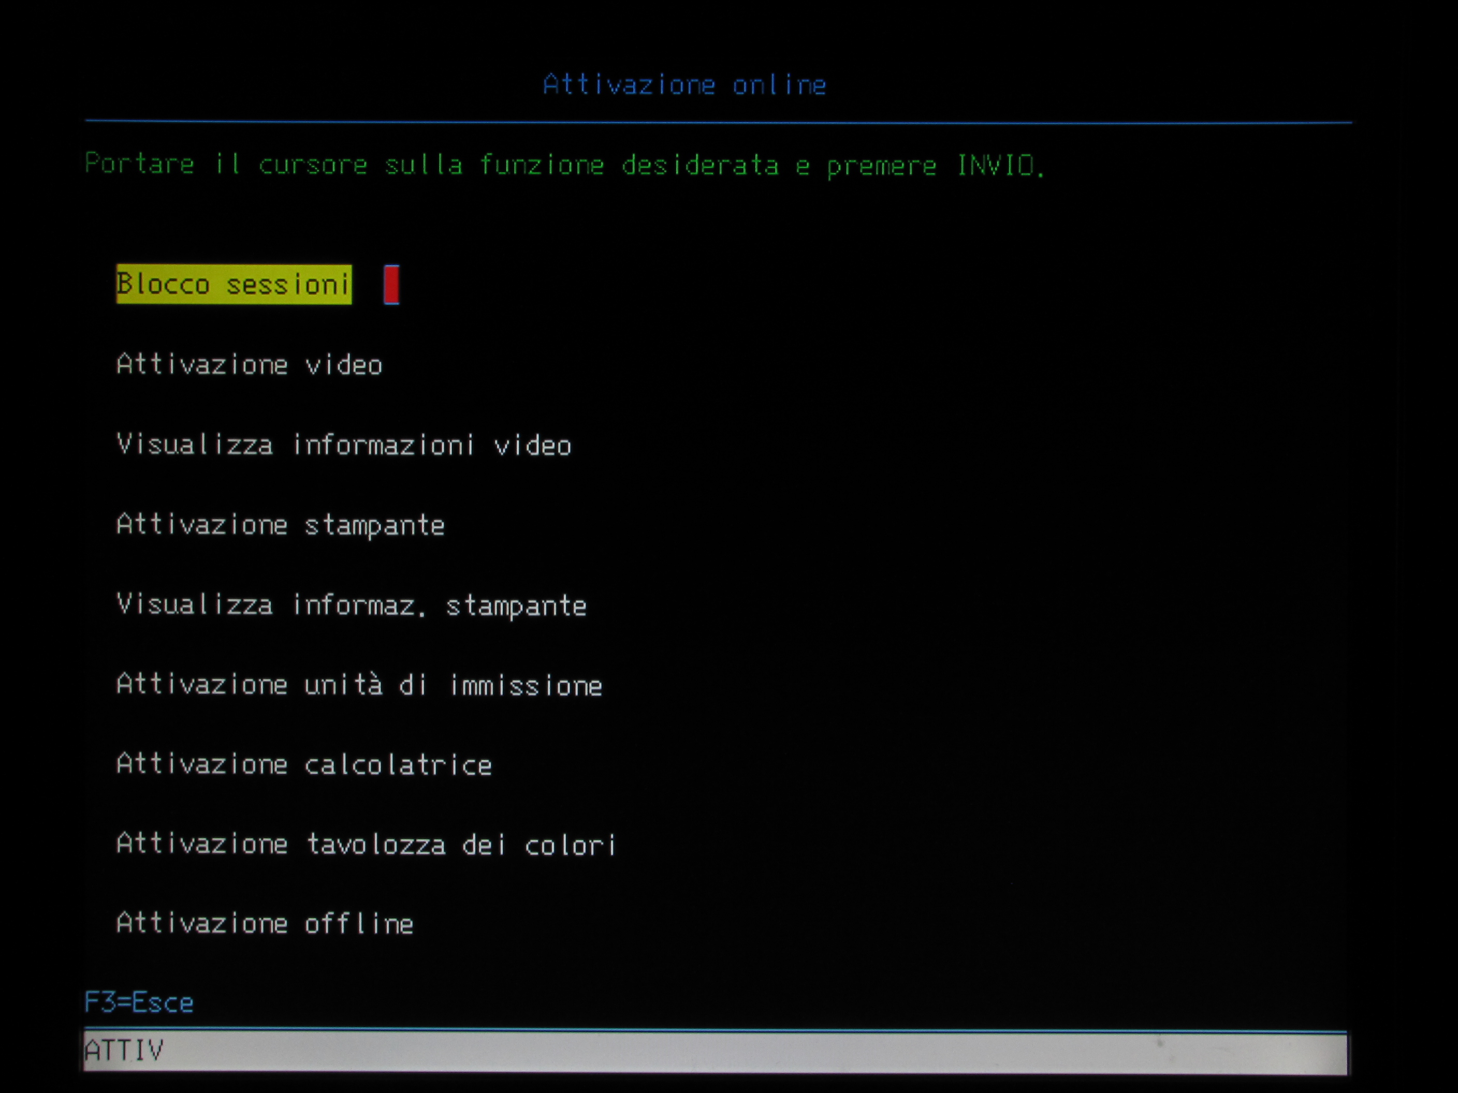Open Visualizza informaz. stampante
The image size is (1458, 1093).
point(352,605)
